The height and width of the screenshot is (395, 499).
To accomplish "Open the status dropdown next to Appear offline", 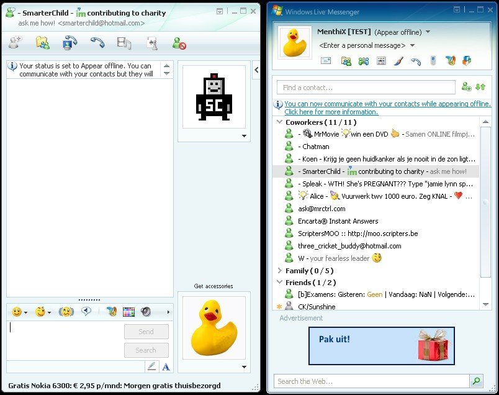I will click(x=428, y=32).
